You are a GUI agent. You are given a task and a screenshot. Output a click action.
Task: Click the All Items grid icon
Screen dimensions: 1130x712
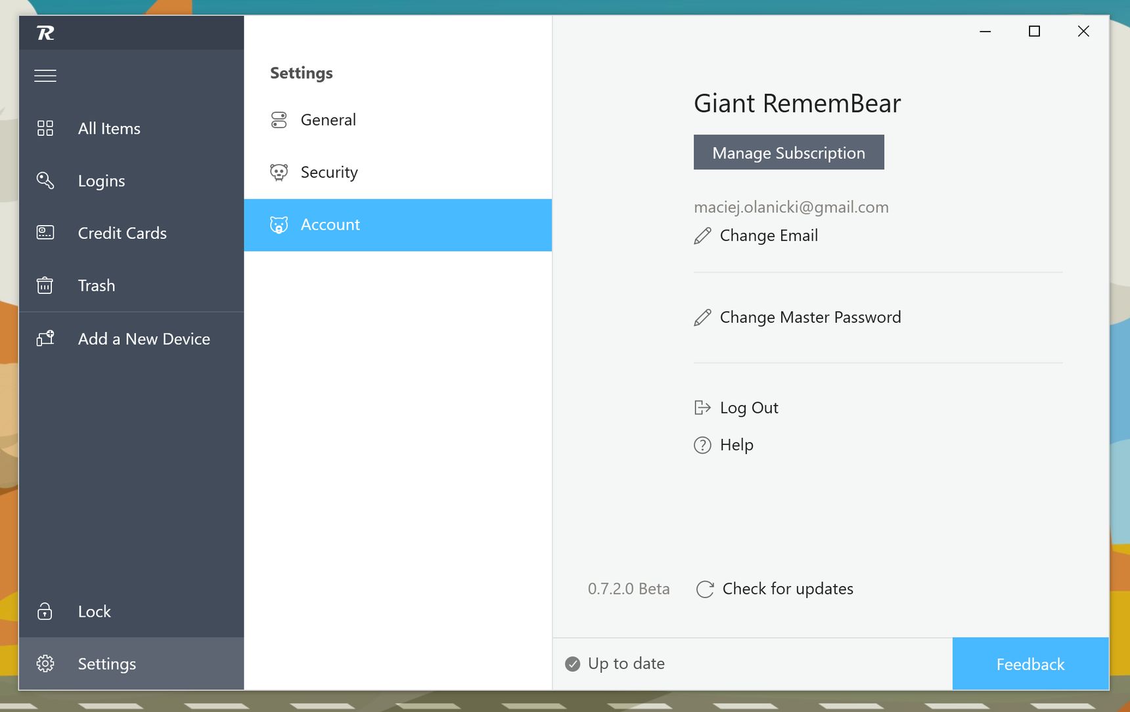[x=45, y=128]
